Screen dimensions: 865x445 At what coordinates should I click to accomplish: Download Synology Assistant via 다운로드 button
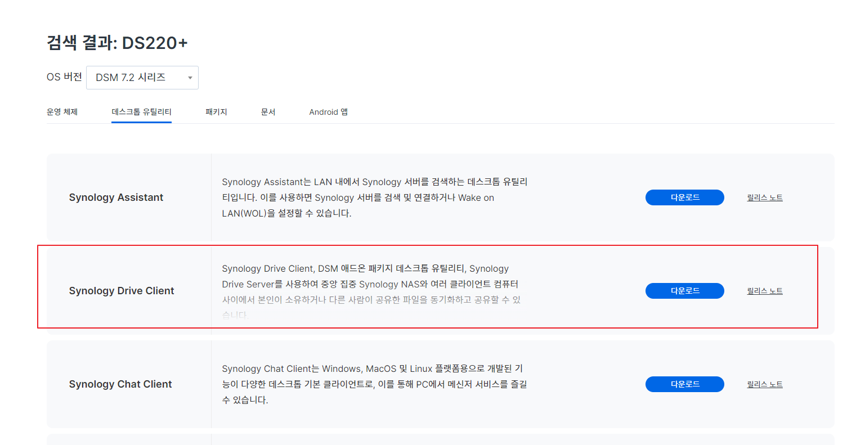[685, 197]
